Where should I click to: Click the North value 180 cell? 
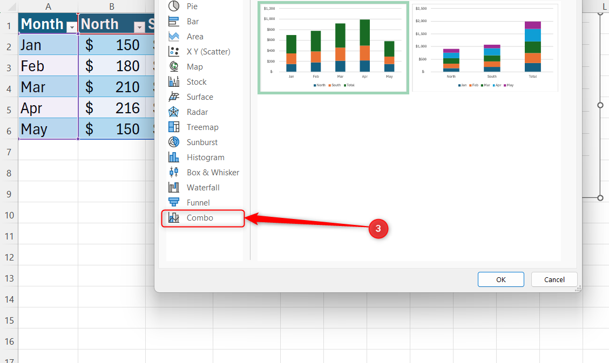click(112, 66)
